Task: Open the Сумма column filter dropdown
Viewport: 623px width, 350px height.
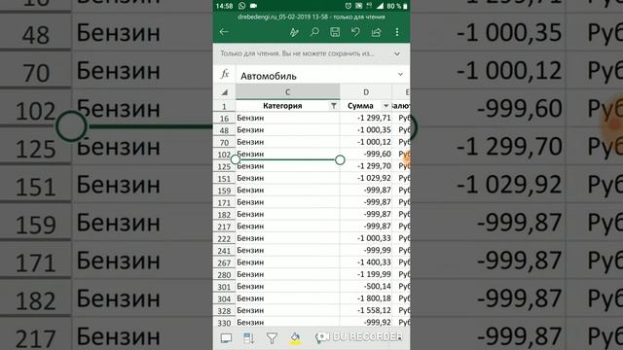Action: pyautogui.click(x=385, y=106)
